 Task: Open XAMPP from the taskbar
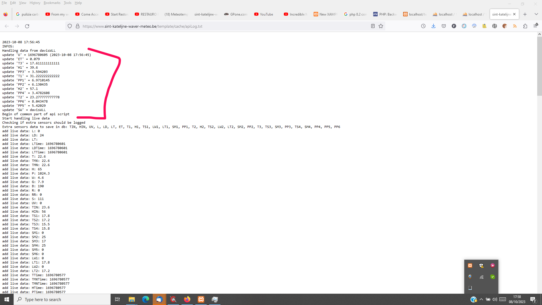pos(201,299)
